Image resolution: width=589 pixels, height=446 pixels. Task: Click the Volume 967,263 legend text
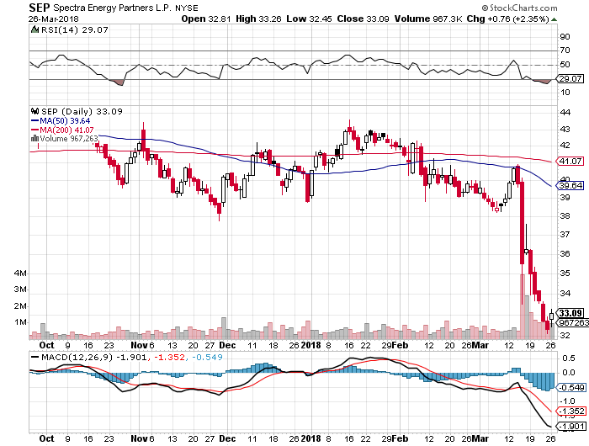(x=69, y=139)
